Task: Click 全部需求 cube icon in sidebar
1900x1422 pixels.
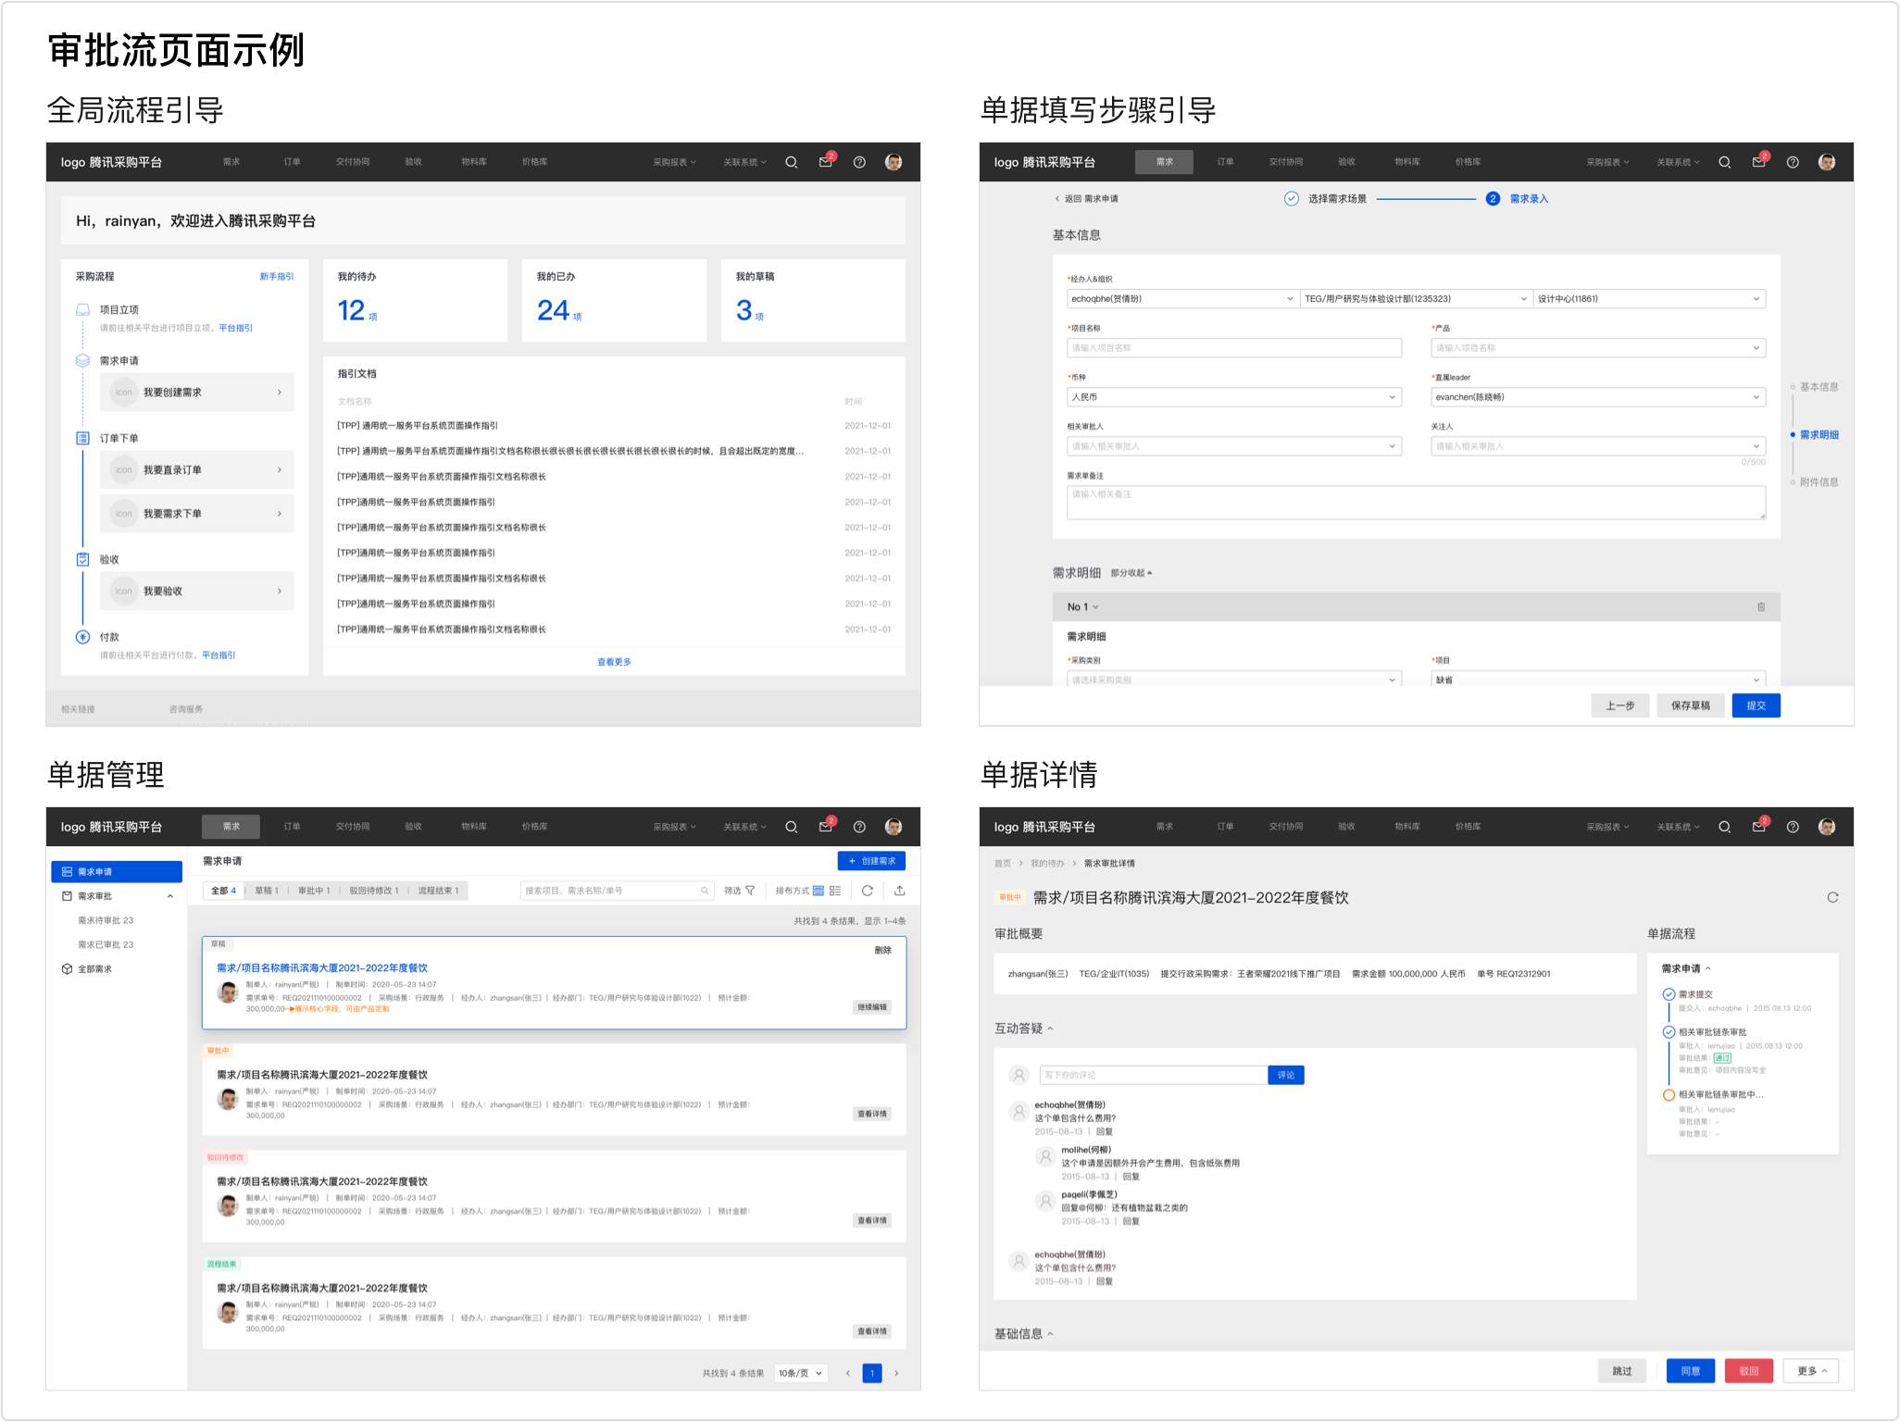Action: pyautogui.click(x=67, y=969)
